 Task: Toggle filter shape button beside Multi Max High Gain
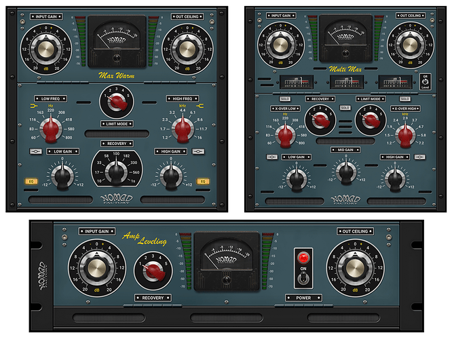point(419,157)
